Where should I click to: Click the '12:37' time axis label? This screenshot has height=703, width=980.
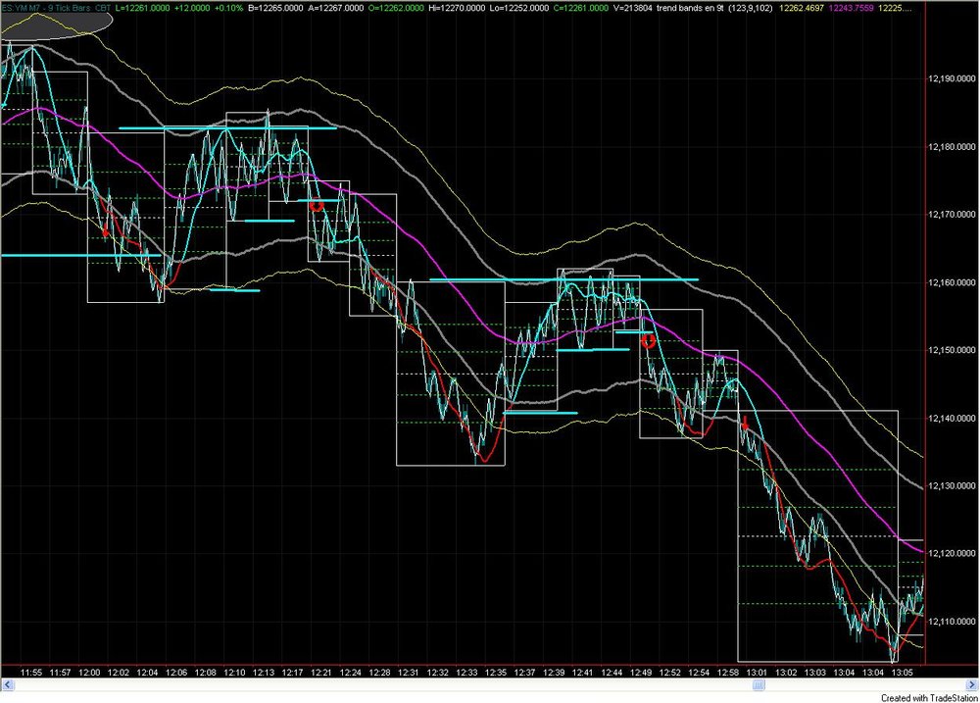524,673
